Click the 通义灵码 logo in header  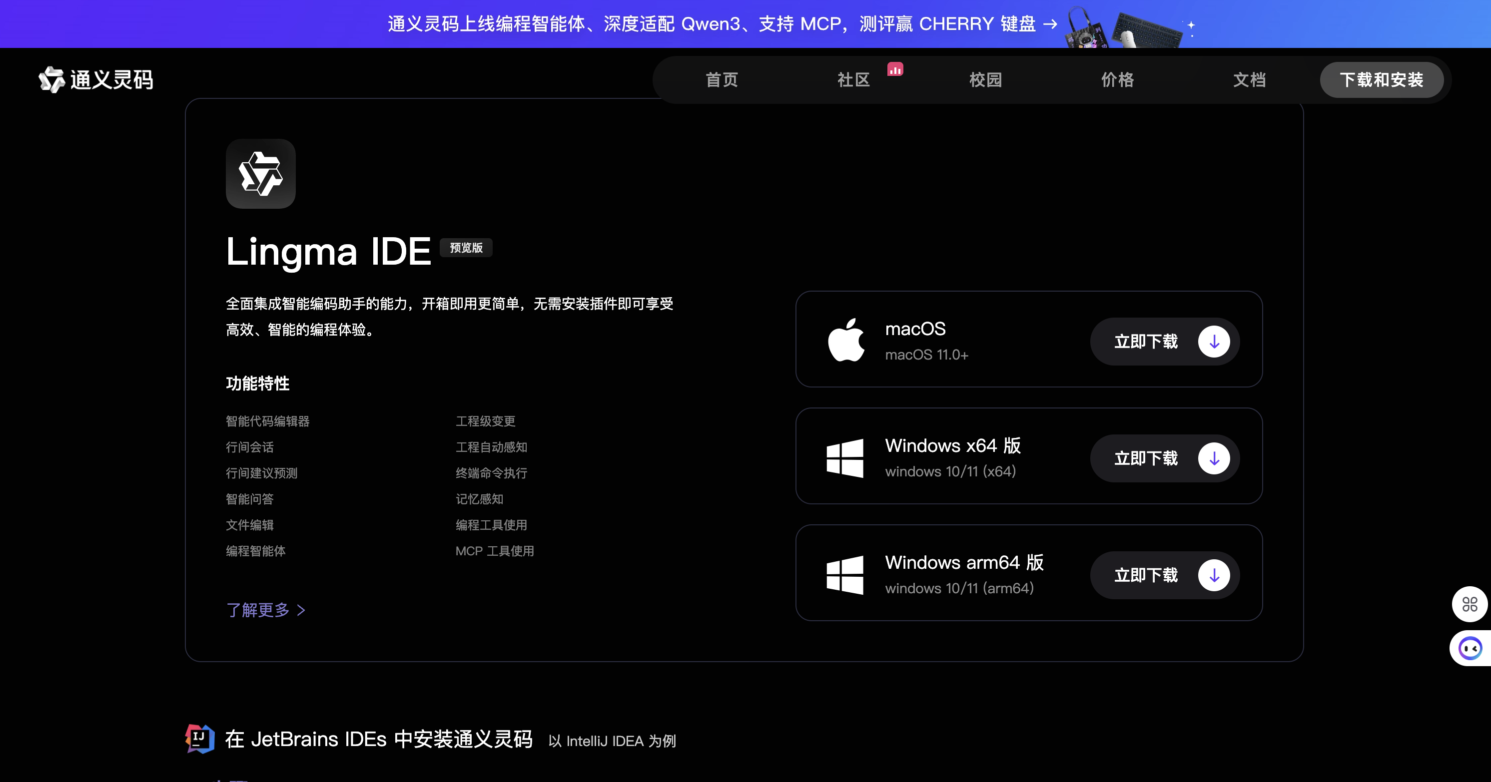96,80
